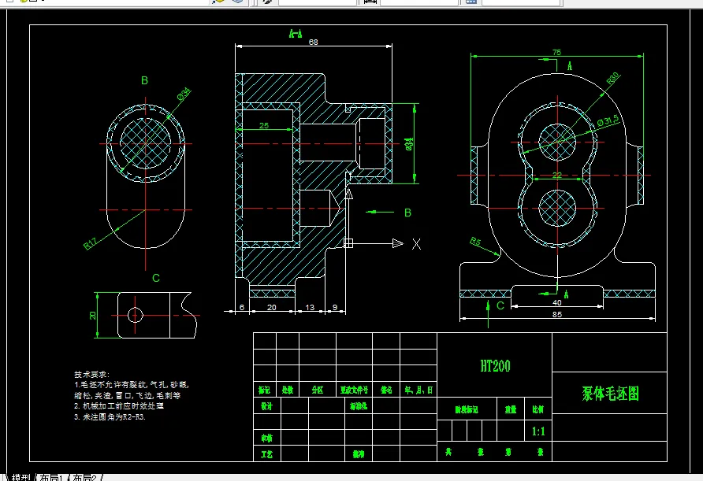Screen dimensions: 703x481
Task: Select the 分区 header cell in the title block
Action: tap(318, 390)
